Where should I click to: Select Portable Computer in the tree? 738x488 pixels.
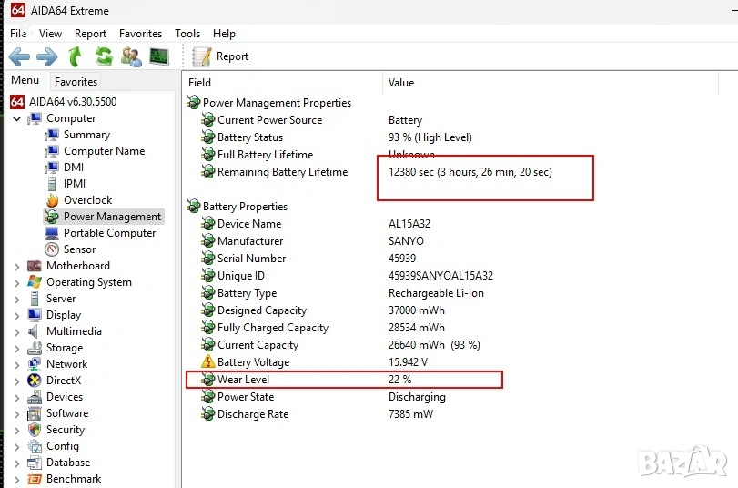pyautogui.click(x=109, y=233)
